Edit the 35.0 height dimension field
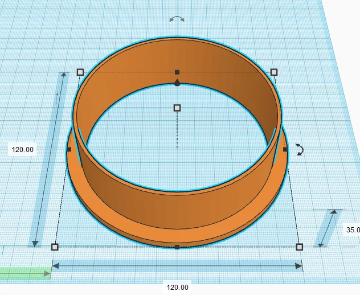360x295 pixels. click(x=352, y=230)
